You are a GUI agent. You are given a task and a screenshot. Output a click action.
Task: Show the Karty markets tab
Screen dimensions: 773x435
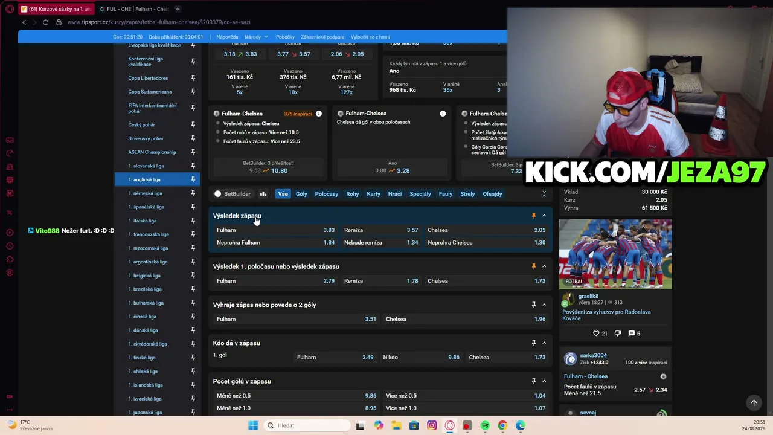(373, 194)
